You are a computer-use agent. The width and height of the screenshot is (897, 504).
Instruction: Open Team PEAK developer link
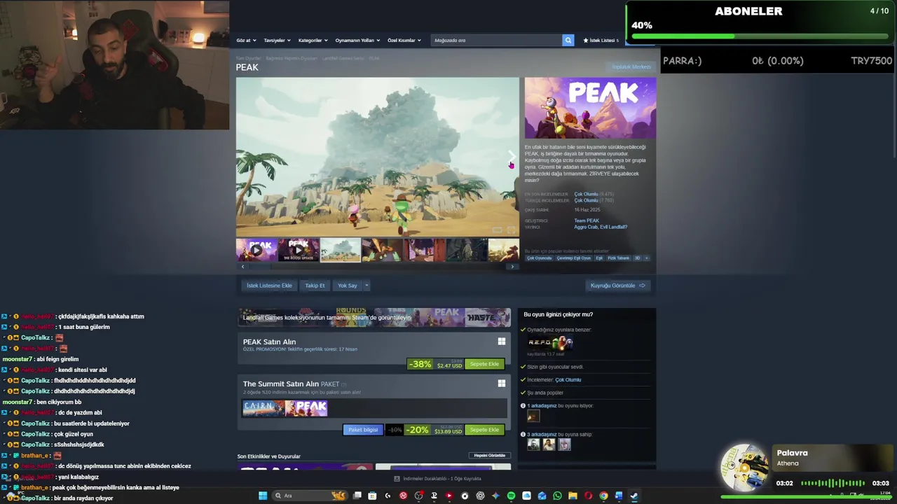587,220
